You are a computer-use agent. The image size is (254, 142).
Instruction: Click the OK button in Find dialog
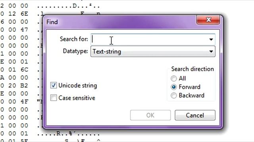point(150,115)
